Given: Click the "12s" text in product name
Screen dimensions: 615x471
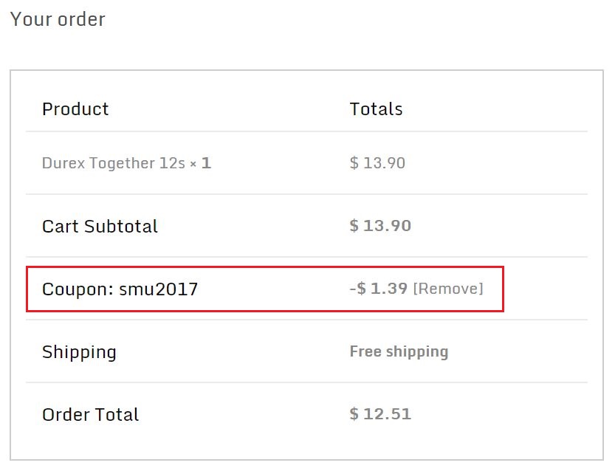Looking at the screenshot, I should (172, 163).
